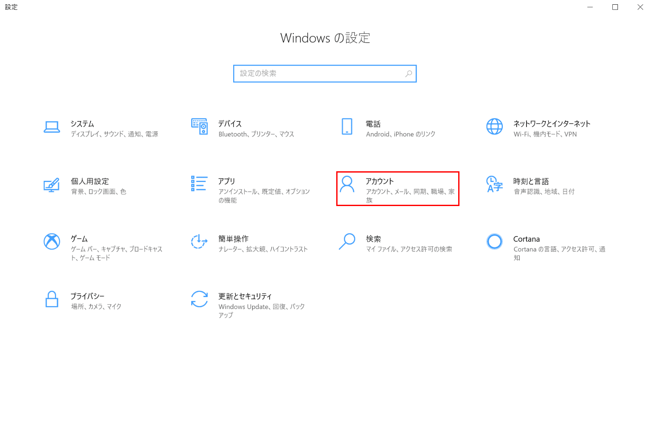Click 'ディスプレイ、サウンド、通知、電源' description
The height and width of the screenshot is (440, 651).
115,134
